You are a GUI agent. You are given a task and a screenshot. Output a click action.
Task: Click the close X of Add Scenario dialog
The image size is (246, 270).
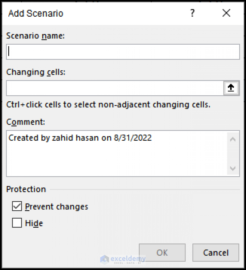point(226,13)
